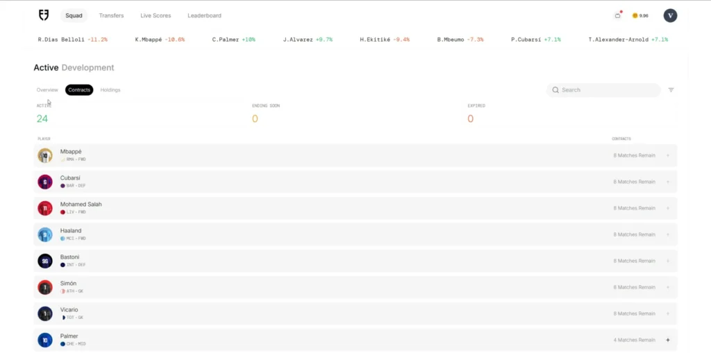Image resolution: width=711 pixels, height=353 pixels.
Task: Click Bastoni's player avatar
Action: point(45,261)
